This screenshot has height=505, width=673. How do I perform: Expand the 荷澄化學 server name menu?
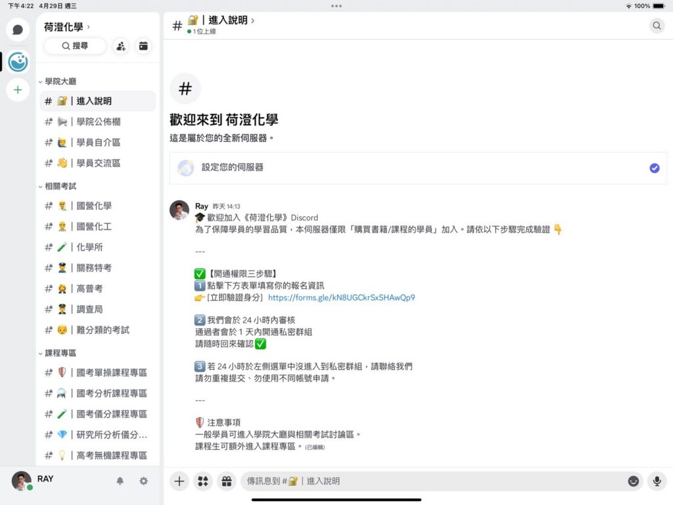pyautogui.click(x=67, y=27)
